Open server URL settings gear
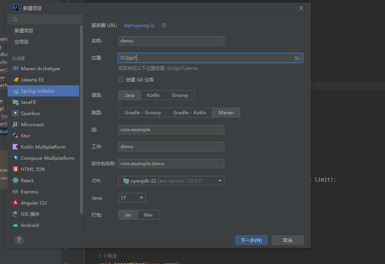Screen dimensions: 385x264 click(x=164, y=25)
